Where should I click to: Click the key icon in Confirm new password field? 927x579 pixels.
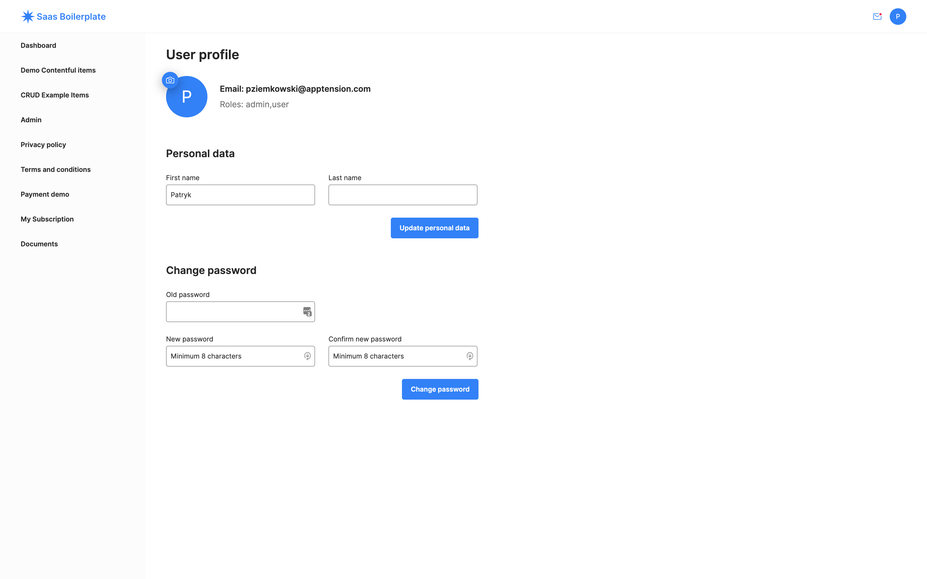tap(470, 356)
